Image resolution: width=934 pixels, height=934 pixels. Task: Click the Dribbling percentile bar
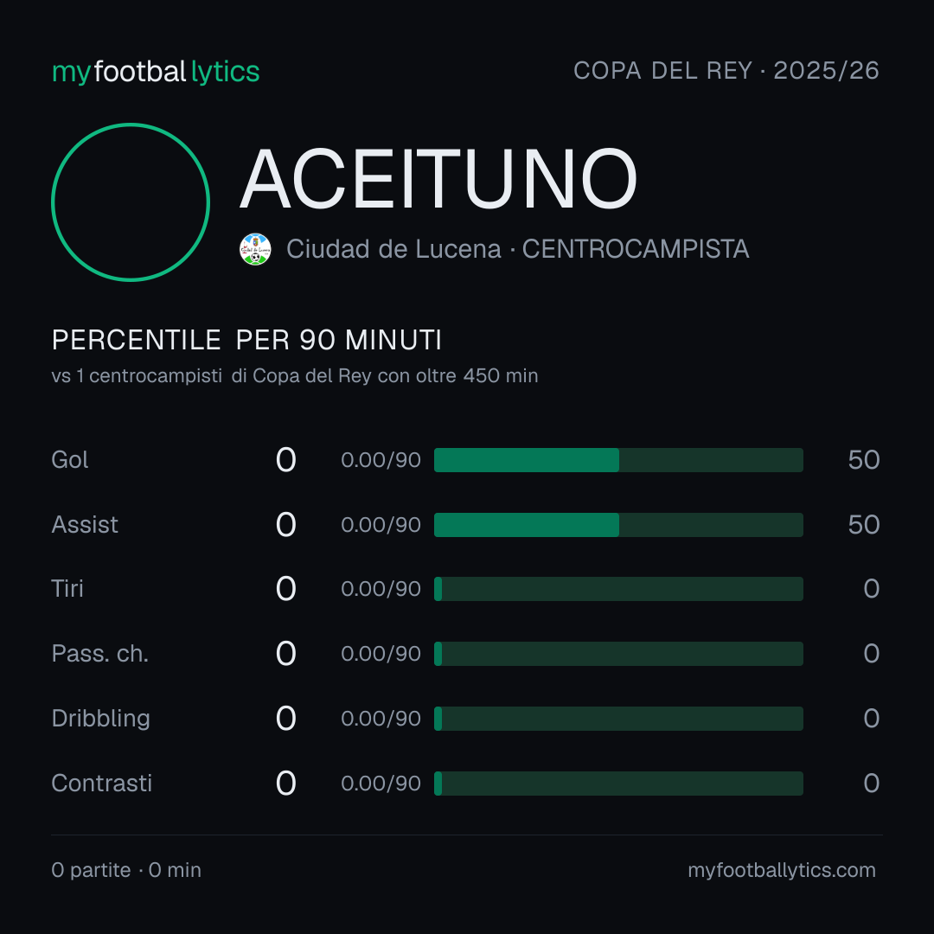pyautogui.click(x=618, y=719)
